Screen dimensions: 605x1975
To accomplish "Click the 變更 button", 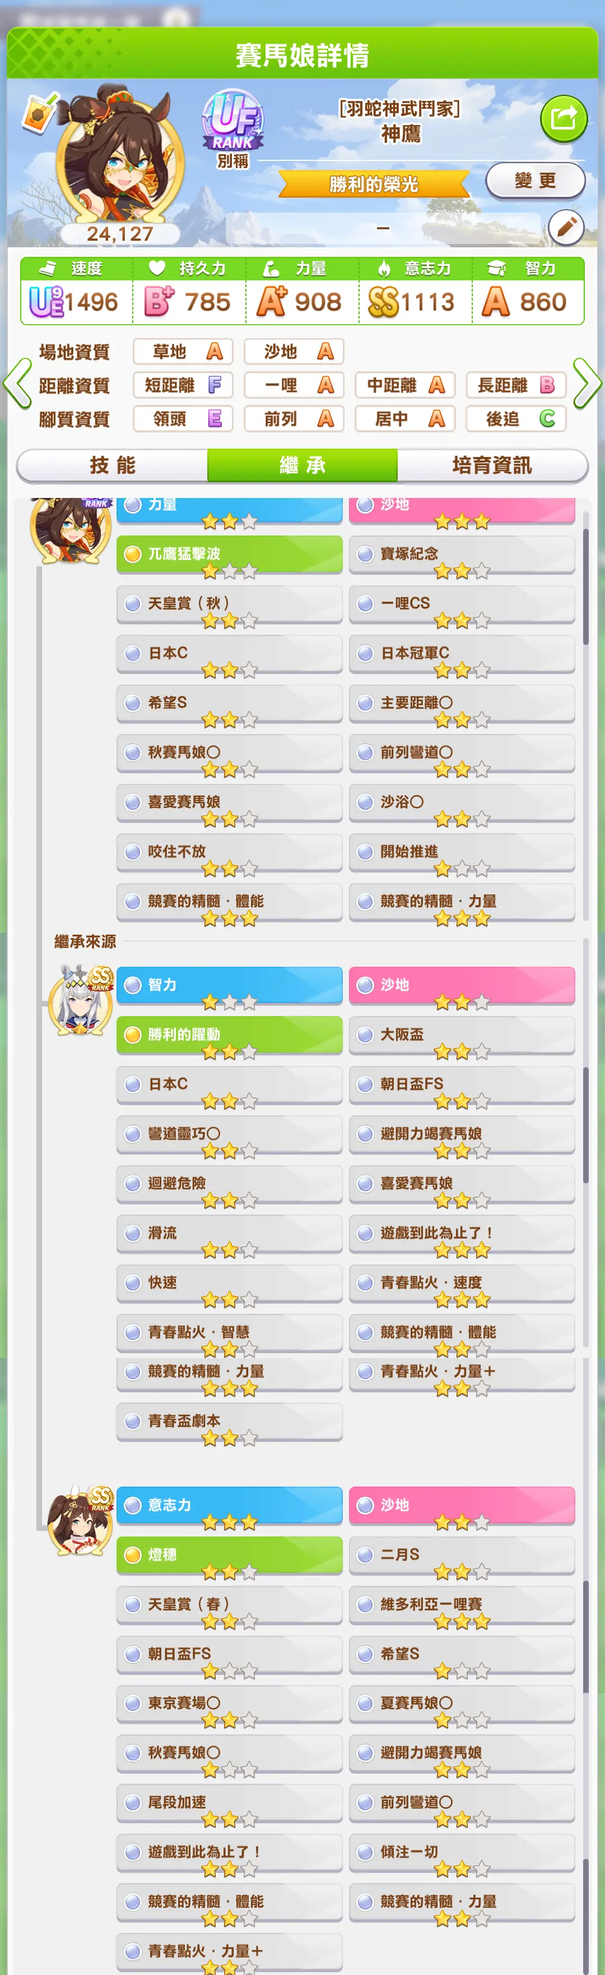I will [x=536, y=181].
